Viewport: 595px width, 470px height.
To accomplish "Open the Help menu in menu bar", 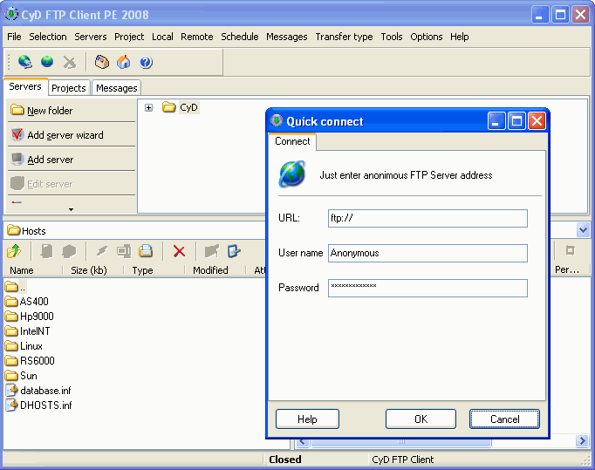I will coord(460,37).
